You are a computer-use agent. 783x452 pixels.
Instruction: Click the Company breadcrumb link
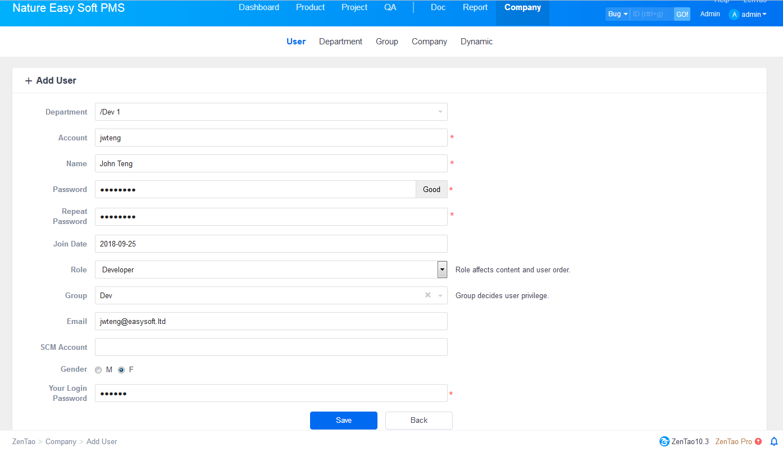point(61,442)
